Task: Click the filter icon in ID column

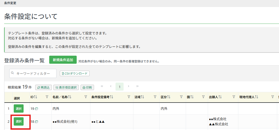Action: 47,97
